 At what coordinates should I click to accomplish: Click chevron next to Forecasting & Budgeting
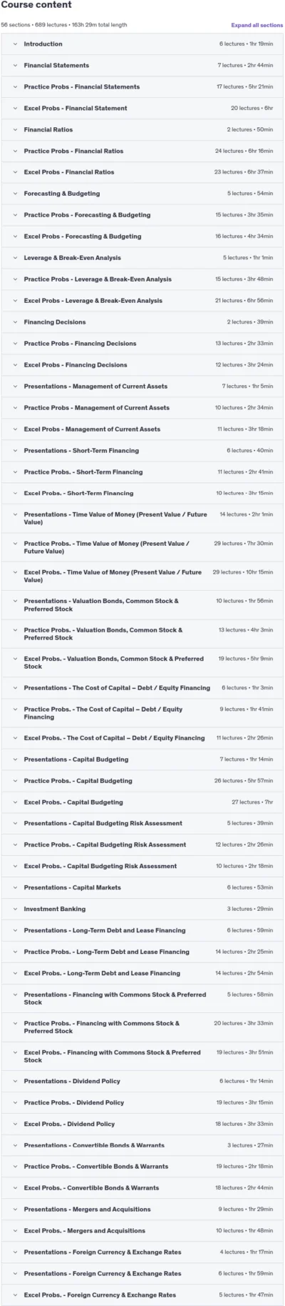click(15, 194)
